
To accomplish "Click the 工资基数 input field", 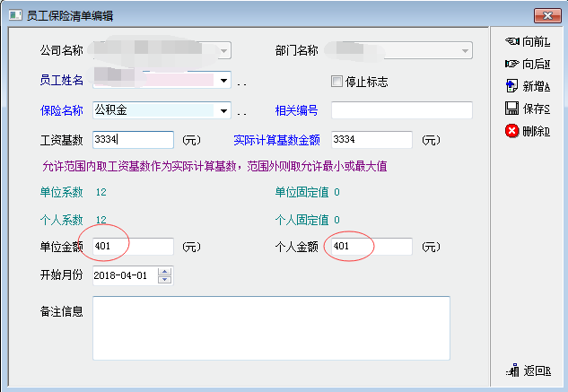I will [x=133, y=140].
